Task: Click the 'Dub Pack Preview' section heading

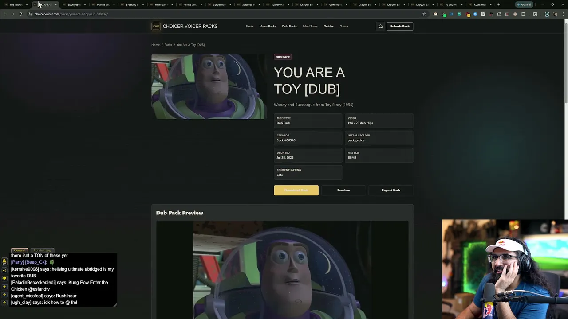Action: coord(180,213)
